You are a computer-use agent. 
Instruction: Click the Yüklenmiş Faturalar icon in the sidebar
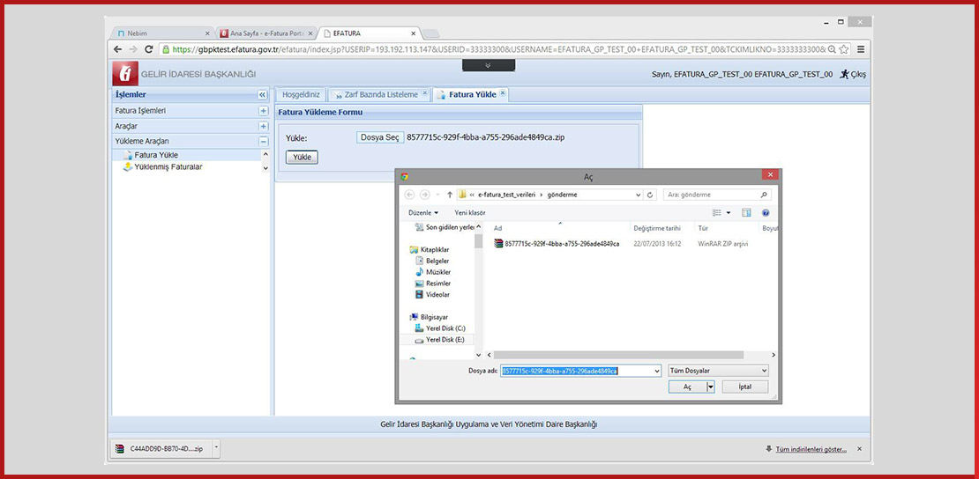coord(128,167)
